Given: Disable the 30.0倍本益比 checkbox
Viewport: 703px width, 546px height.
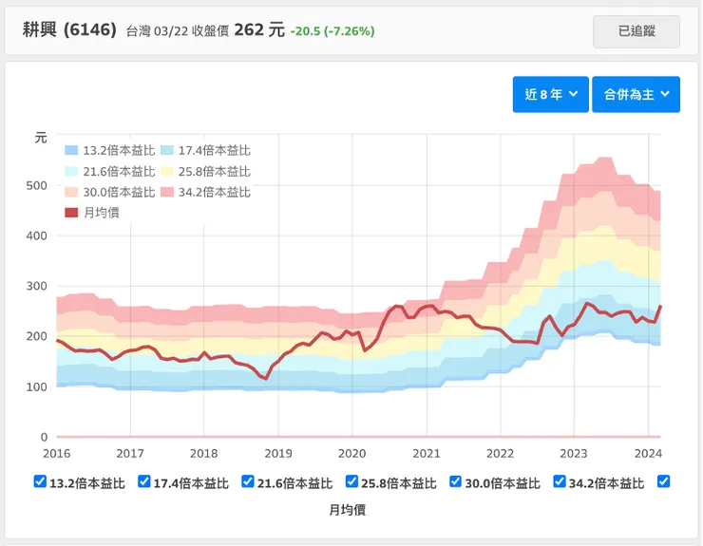Looking at the screenshot, I should (x=455, y=481).
